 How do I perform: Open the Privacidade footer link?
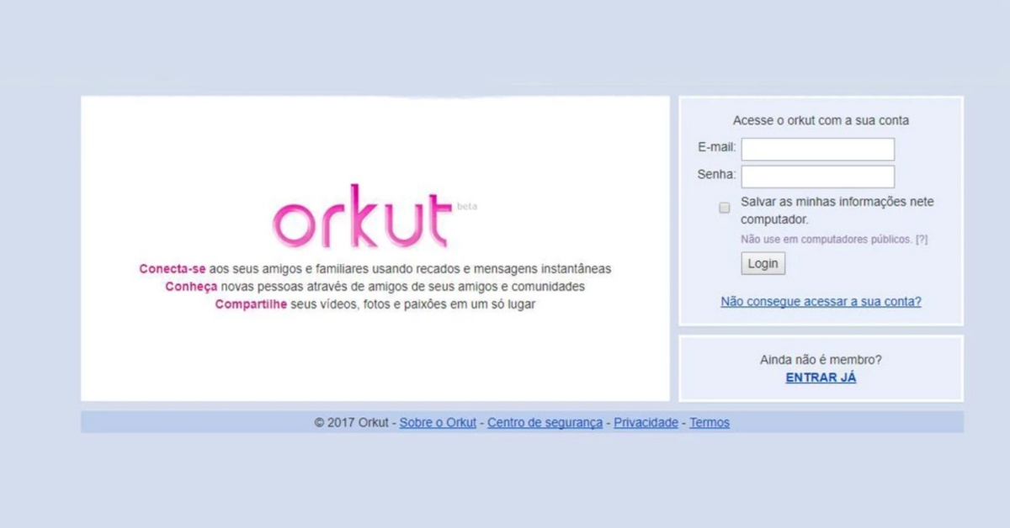(646, 423)
